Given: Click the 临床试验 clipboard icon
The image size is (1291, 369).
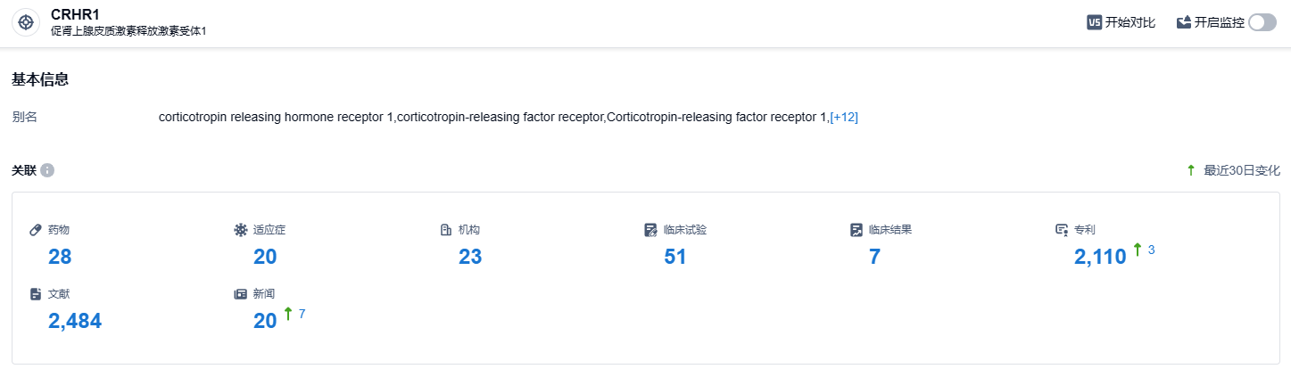Looking at the screenshot, I should (650, 230).
